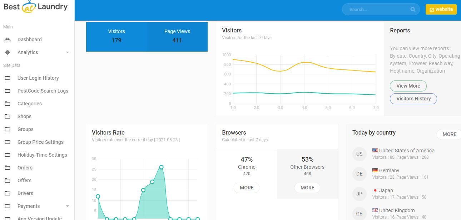This screenshot has width=461, height=220.
Task: Click the external-link icon on the website button
Action: [x=432, y=9]
